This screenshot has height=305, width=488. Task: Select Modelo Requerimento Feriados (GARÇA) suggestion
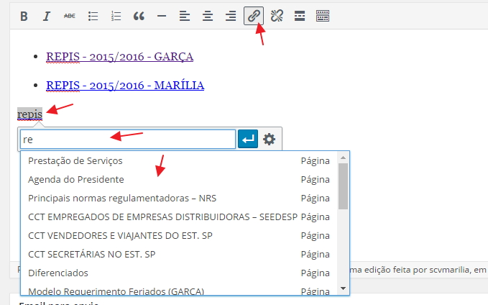coord(179,290)
